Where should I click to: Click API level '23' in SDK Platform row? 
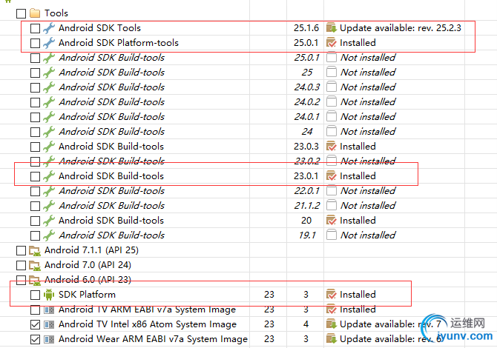[x=269, y=295]
